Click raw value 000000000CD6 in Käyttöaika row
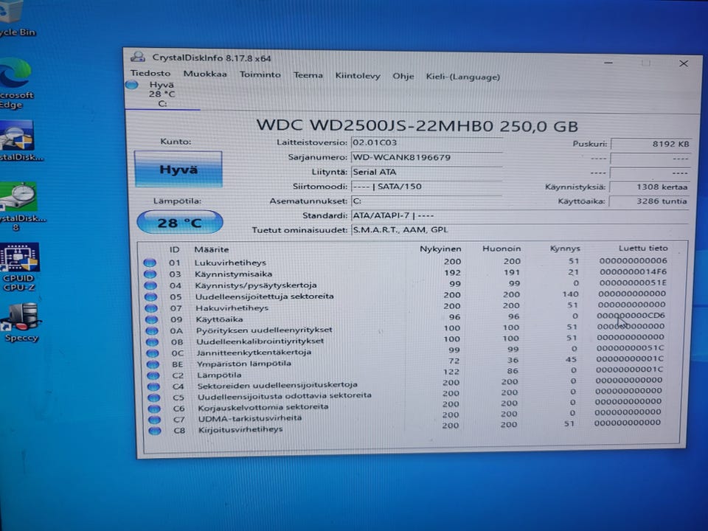Viewport: 708px width, 531px height. click(x=631, y=315)
